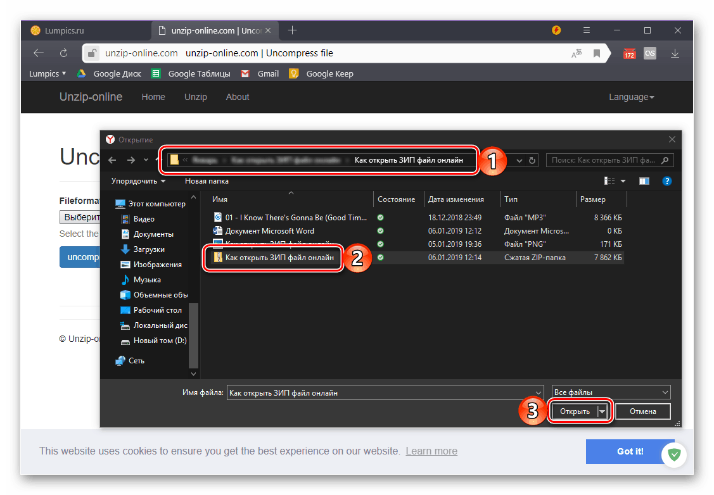This screenshot has height=495, width=714.
Task: Switch to the Lumpics.ru tab
Action: pyautogui.click(x=87, y=30)
